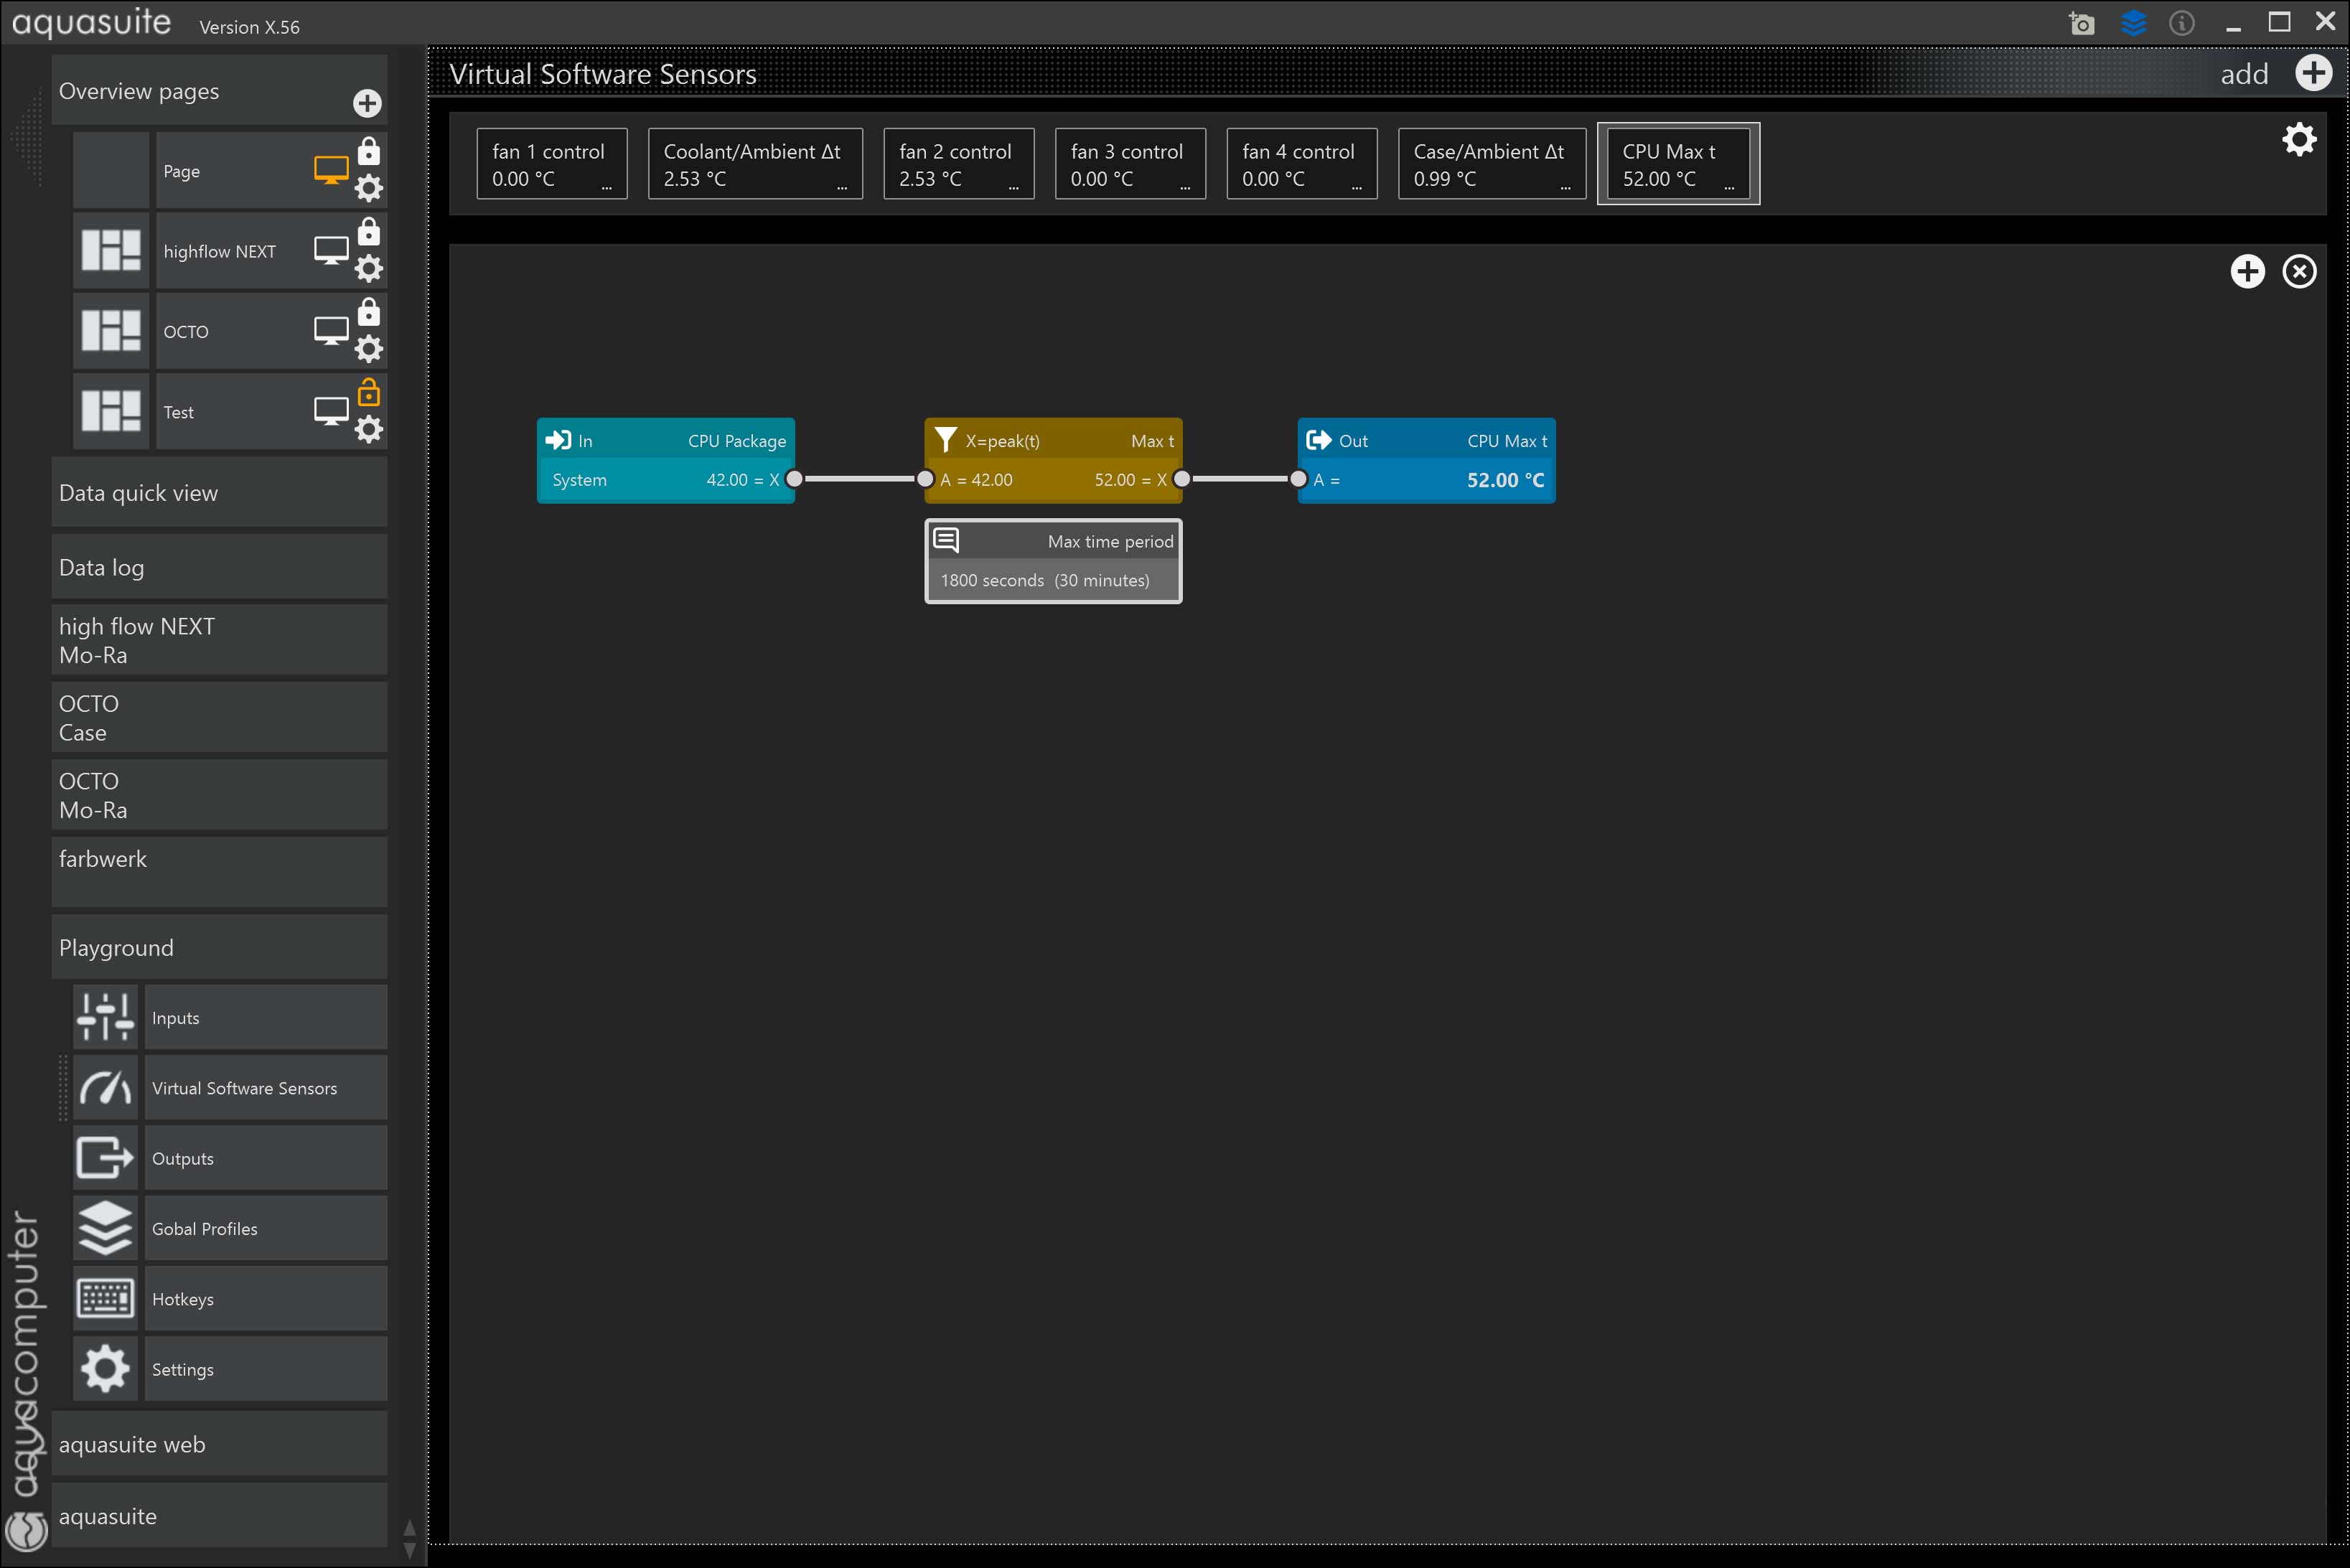2350x1568 pixels.
Task: Open gear settings for the OCTO overview page
Action: 369,349
